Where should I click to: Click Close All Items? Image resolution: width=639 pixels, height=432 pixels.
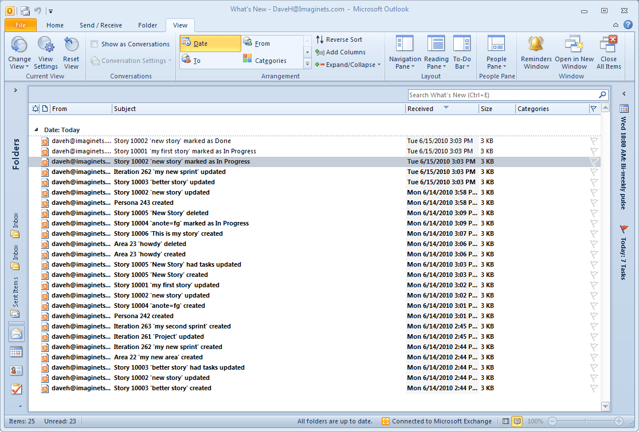coord(609,53)
